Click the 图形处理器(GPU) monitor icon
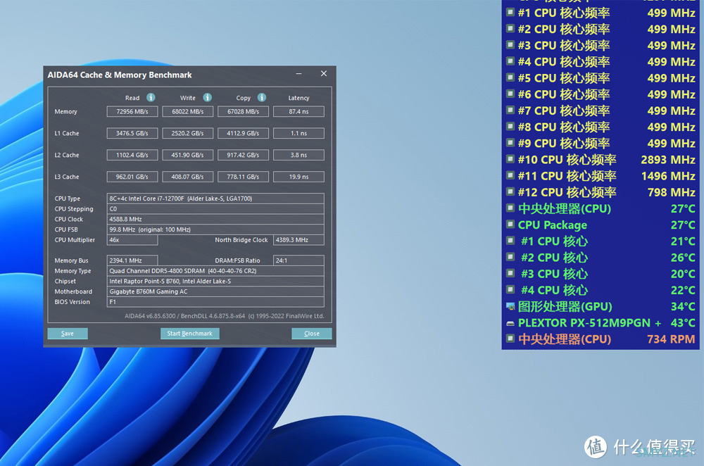This screenshot has height=466, width=704. point(510,306)
